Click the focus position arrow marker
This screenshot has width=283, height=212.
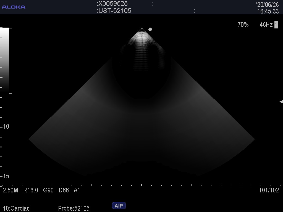tap(281, 102)
